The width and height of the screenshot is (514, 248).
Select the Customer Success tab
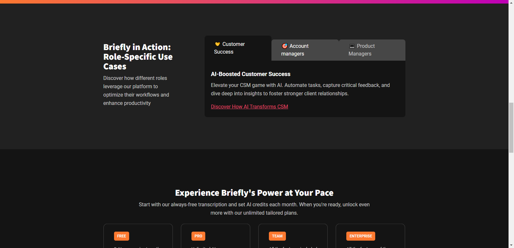pyautogui.click(x=238, y=48)
